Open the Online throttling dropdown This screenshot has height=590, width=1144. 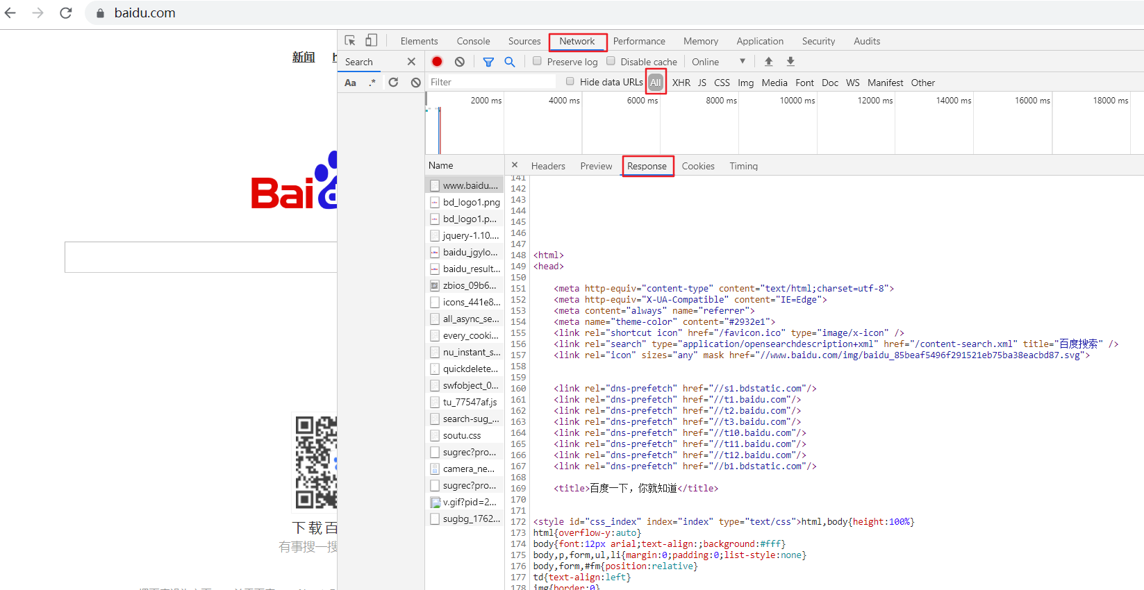pyautogui.click(x=718, y=62)
